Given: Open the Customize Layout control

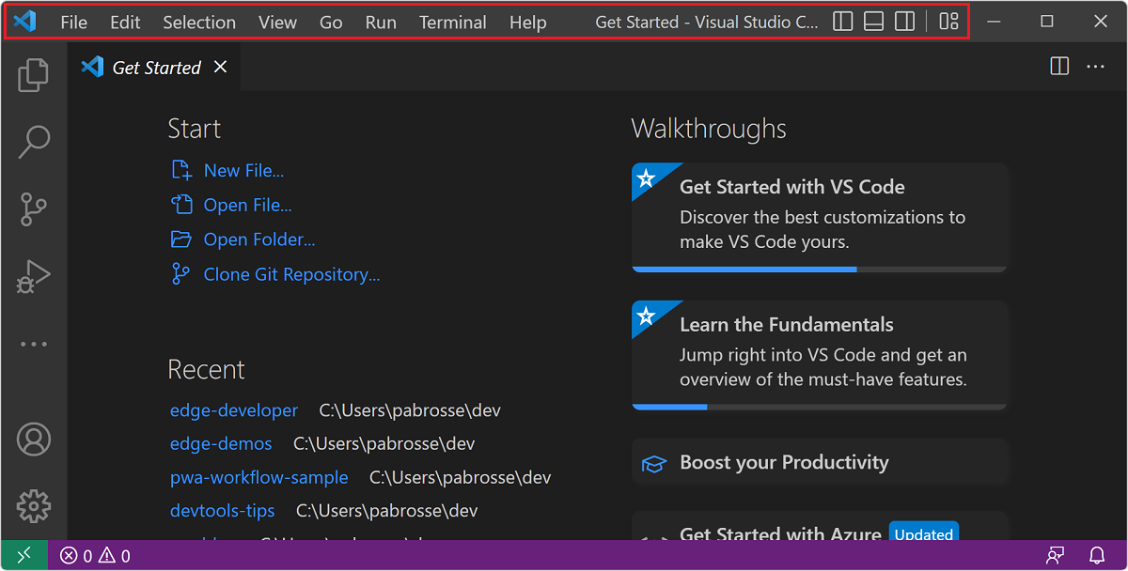Looking at the screenshot, I should 948,21.
